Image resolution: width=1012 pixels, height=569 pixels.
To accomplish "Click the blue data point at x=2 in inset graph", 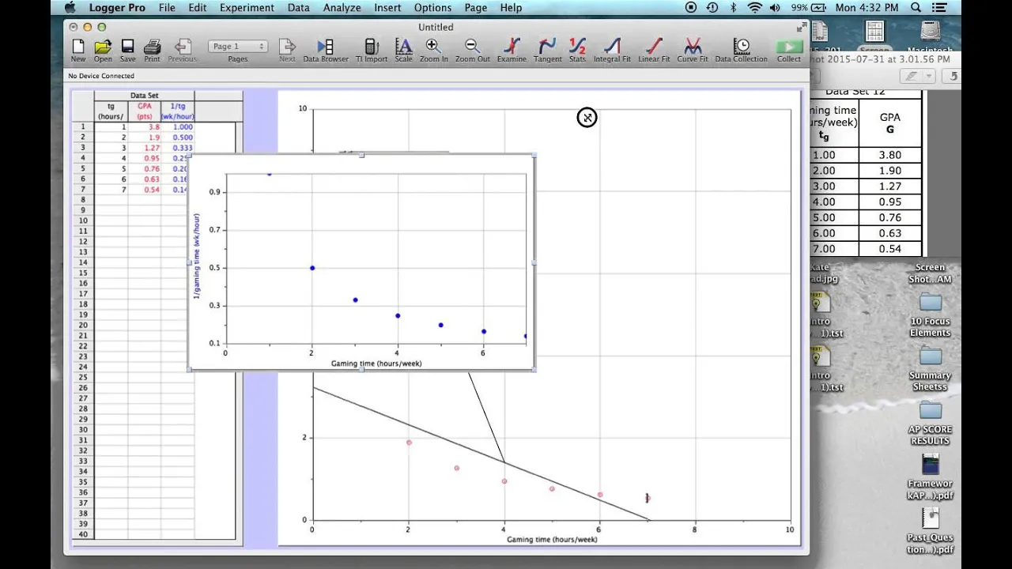I will pyautogui.click(x=312, y=268).
